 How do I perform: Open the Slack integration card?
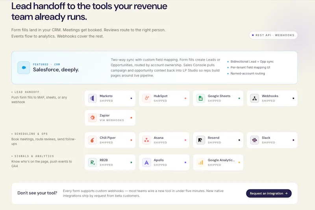(272, 140)
